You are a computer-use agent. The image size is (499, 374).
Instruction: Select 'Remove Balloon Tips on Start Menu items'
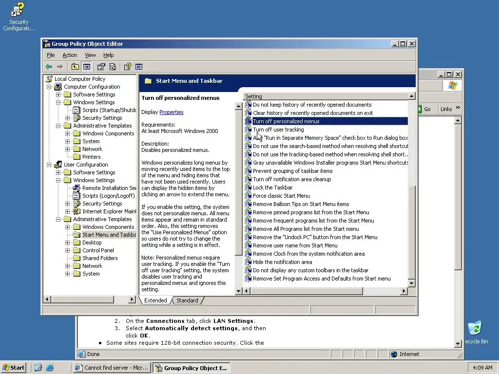tap(301, 204)
